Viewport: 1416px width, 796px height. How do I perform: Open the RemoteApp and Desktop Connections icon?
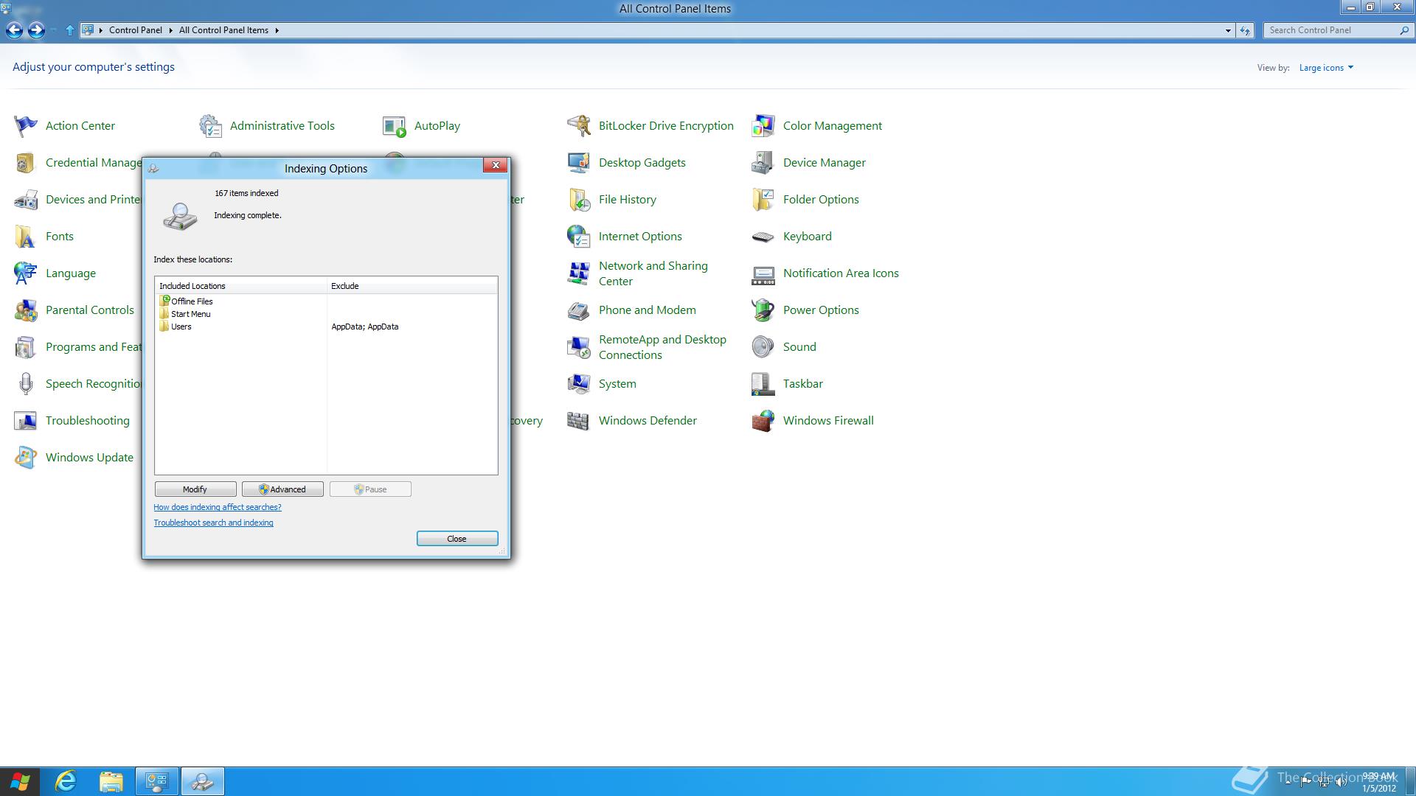(579, 347)
